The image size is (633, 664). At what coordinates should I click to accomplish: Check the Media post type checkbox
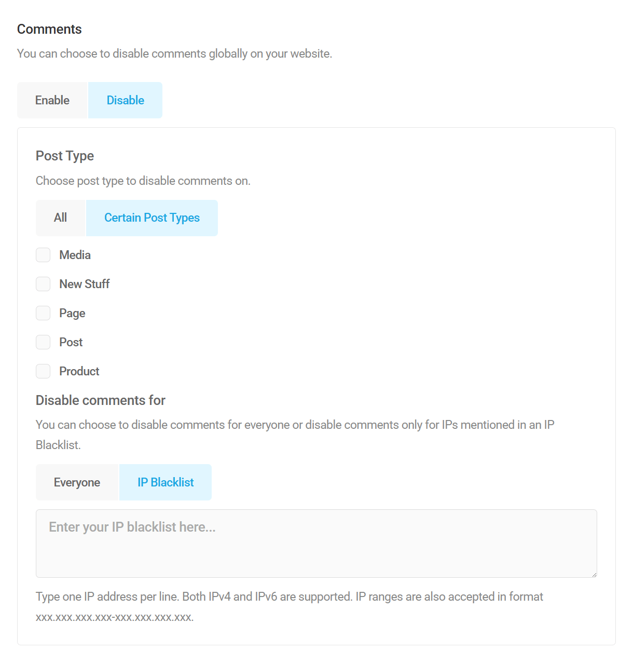coord(43,255)
